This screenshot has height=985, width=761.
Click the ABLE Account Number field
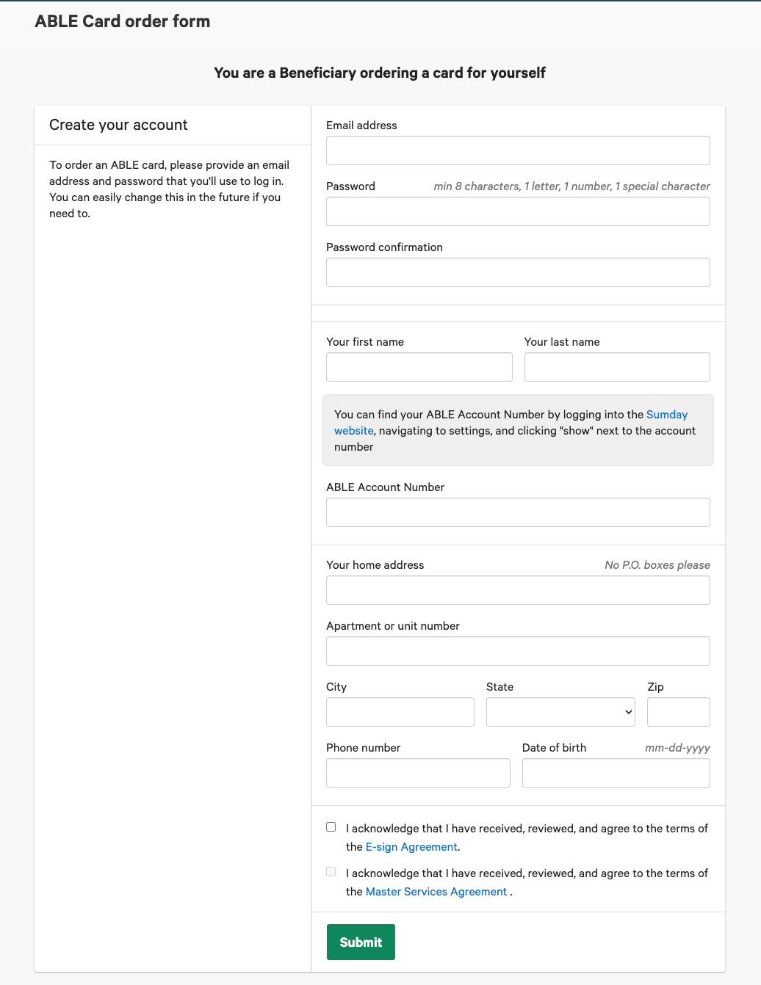518,512
